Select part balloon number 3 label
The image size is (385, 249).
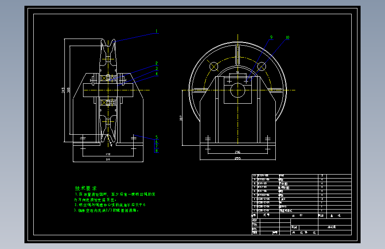coord(157,69)
